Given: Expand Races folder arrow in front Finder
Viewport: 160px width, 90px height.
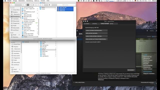Looking at the screenshot, I should tap(55, 7).
